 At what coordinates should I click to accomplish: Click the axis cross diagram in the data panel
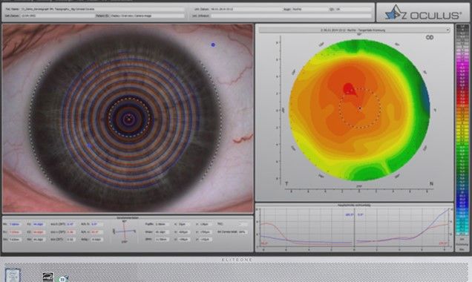coord(124,232)
